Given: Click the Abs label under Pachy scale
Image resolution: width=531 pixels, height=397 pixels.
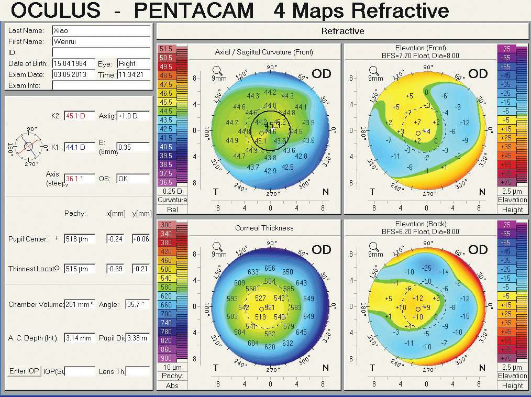Looking at the screenshot, I should (x=172, y=385).
